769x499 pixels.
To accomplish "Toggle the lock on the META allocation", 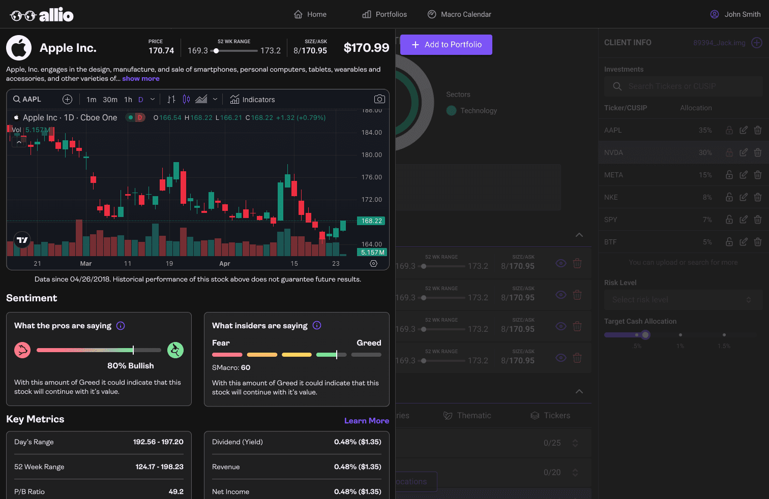I will [x=729, y=175].
